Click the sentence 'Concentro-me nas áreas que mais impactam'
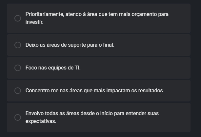The width and height of the screenshot is (201, 137). (x=78, y=91)
